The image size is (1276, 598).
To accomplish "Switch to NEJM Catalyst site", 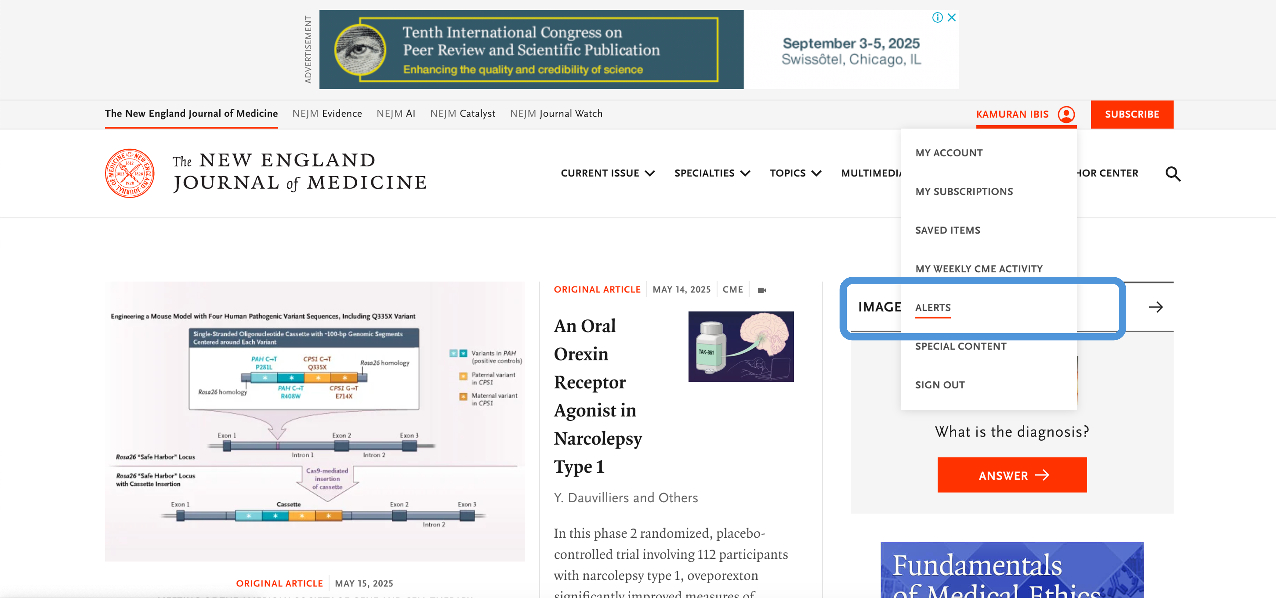I will [463, 113].
